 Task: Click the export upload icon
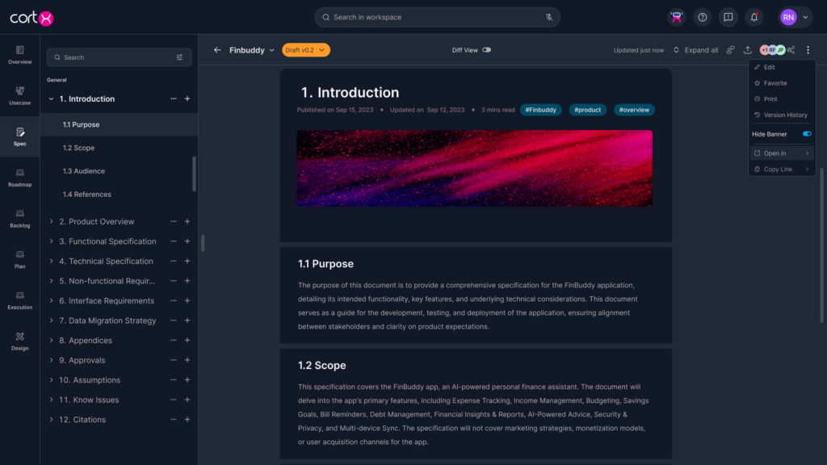pos(748,50)
